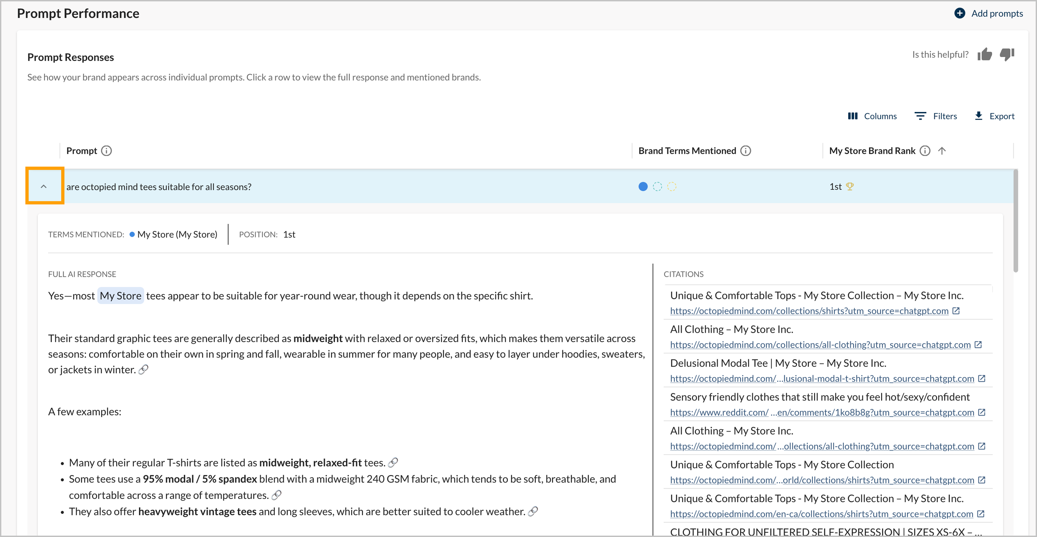Viewport: 1037px width, 537px height.
Task: Click the dashed yellow brand term circle
Action: (672, 187)
